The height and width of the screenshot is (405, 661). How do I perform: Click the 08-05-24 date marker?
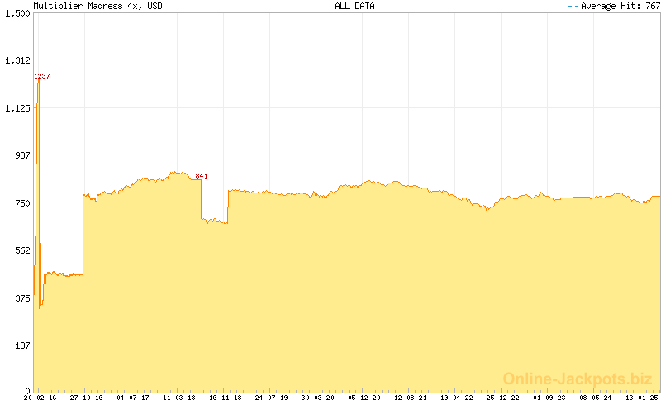click(596, 398)
